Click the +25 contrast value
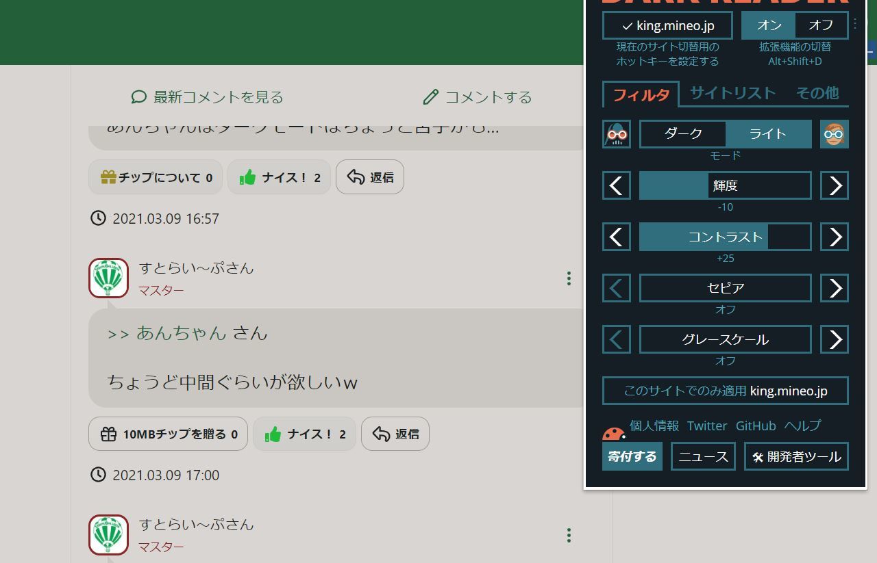This screenshot has height=563, width=877. (725, 258)
